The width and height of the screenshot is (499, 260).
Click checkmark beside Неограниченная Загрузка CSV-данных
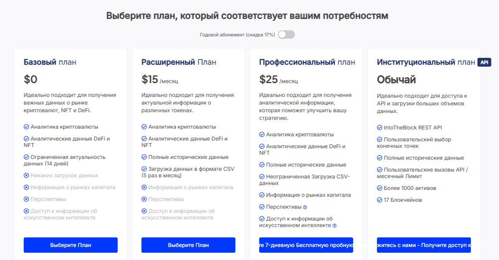[x=262, y=177]
